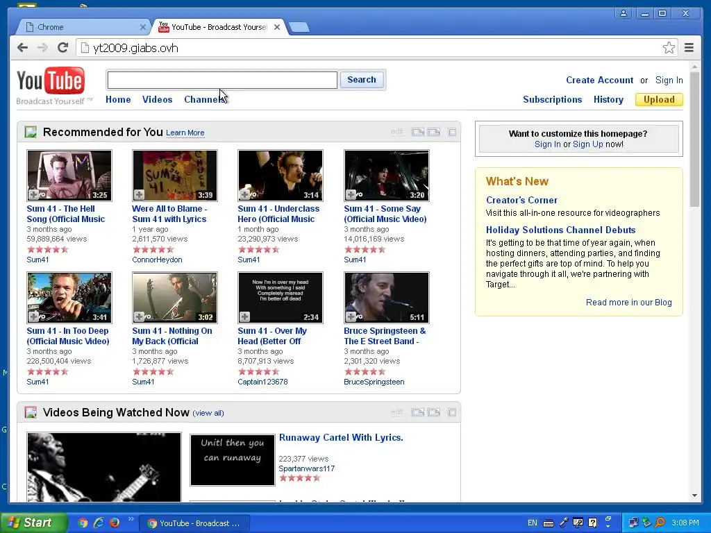Click the tray search magnifier icon
The width and height of the screenshot is (711, 533).
[x=660, y=523]
